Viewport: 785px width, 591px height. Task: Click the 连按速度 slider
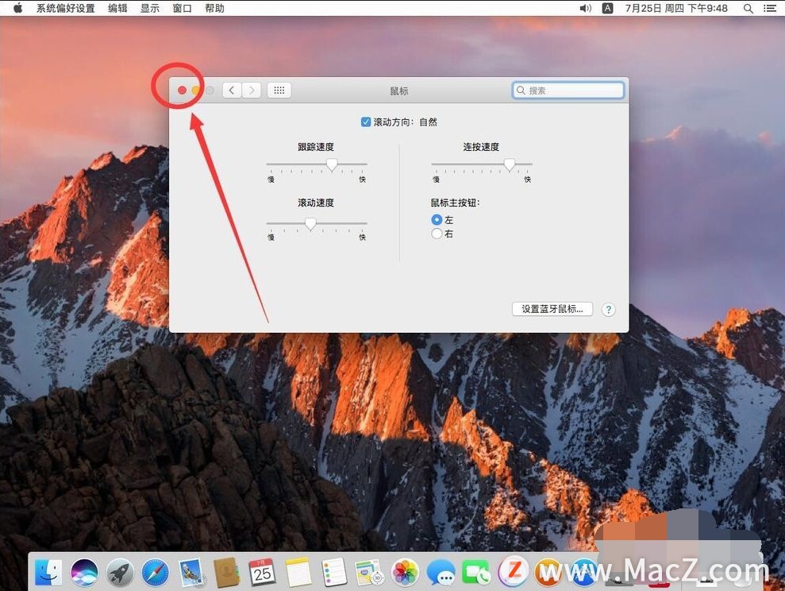(482, 164)
